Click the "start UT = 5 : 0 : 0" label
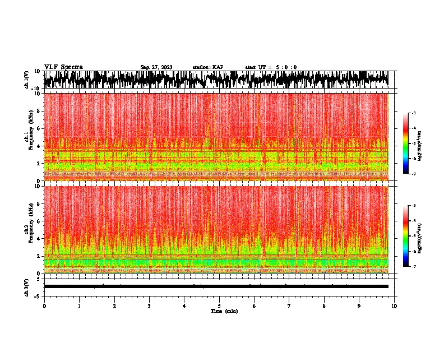Viewport: 444px width, 343px height. click(271, 67)
